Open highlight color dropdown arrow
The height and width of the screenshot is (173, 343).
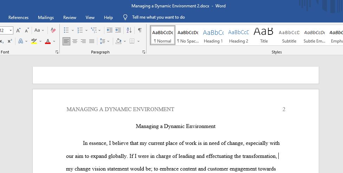pyautogui.click(x=40, y=41)
